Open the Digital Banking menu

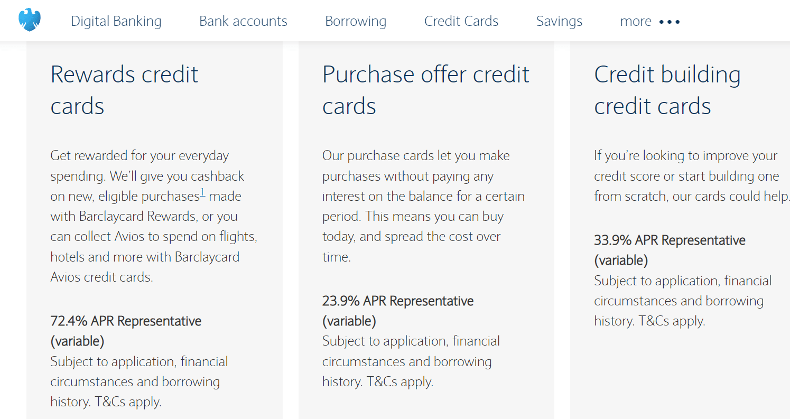116,21
